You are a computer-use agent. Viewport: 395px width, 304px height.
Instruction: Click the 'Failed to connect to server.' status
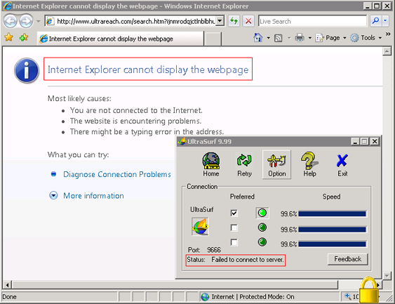[248, 259]
